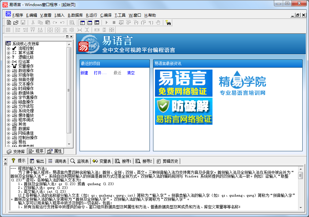Click the Open folder toolbar icon
Image resolution: width=309 pixels, height=217 pixels.
pos(16,23)
